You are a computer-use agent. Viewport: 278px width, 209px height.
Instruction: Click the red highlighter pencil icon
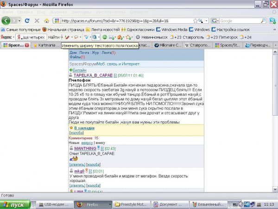pyautogui.click(x=67, y=37)
